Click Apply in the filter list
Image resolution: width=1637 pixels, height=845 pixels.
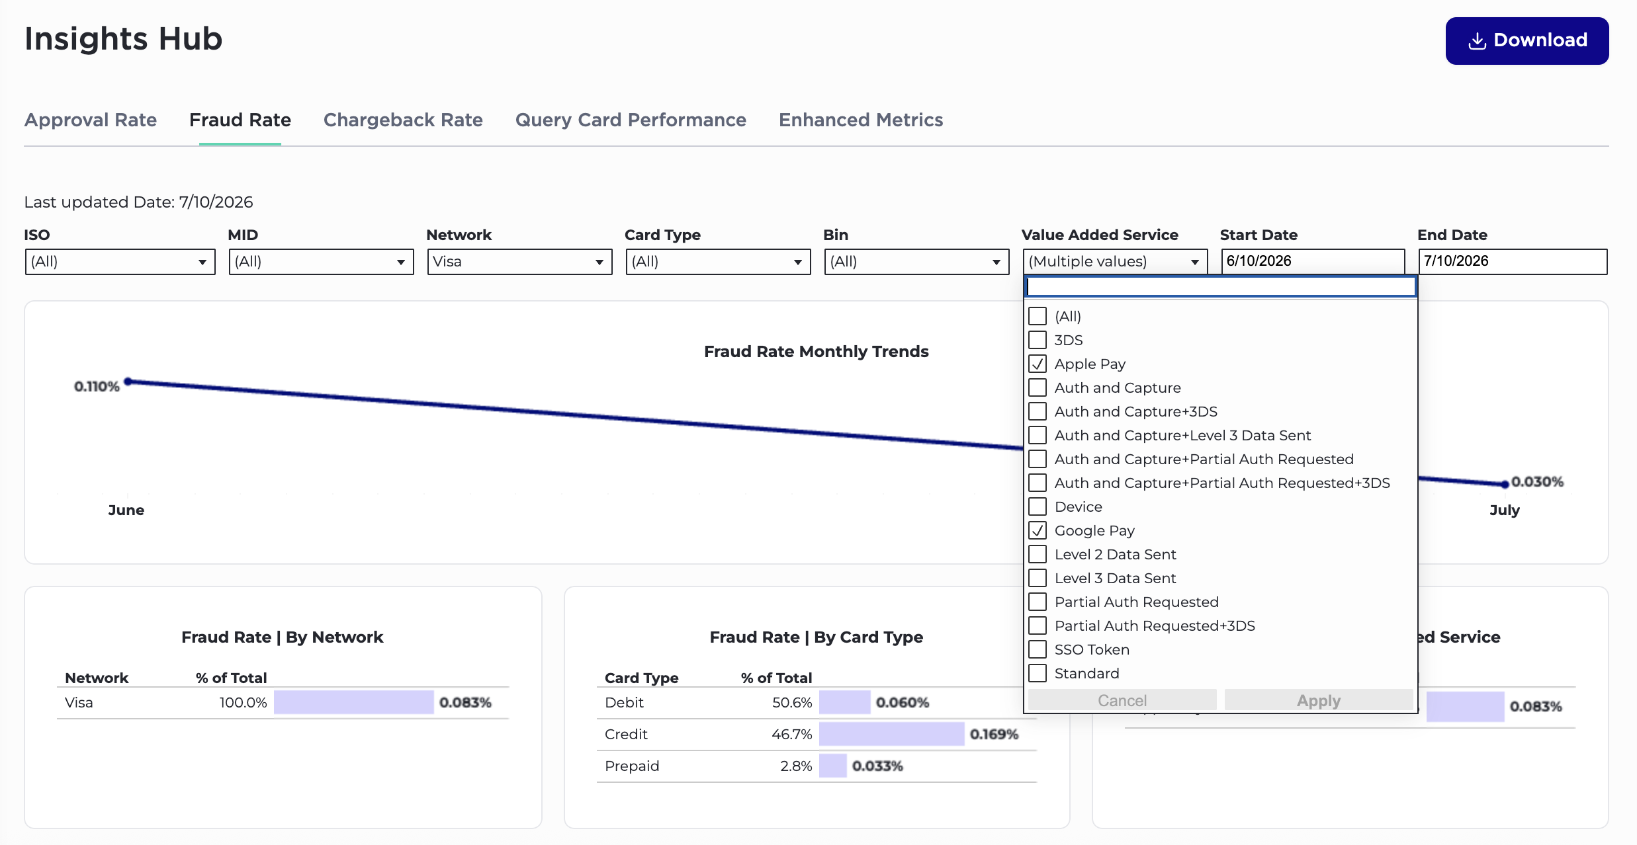1319,700
